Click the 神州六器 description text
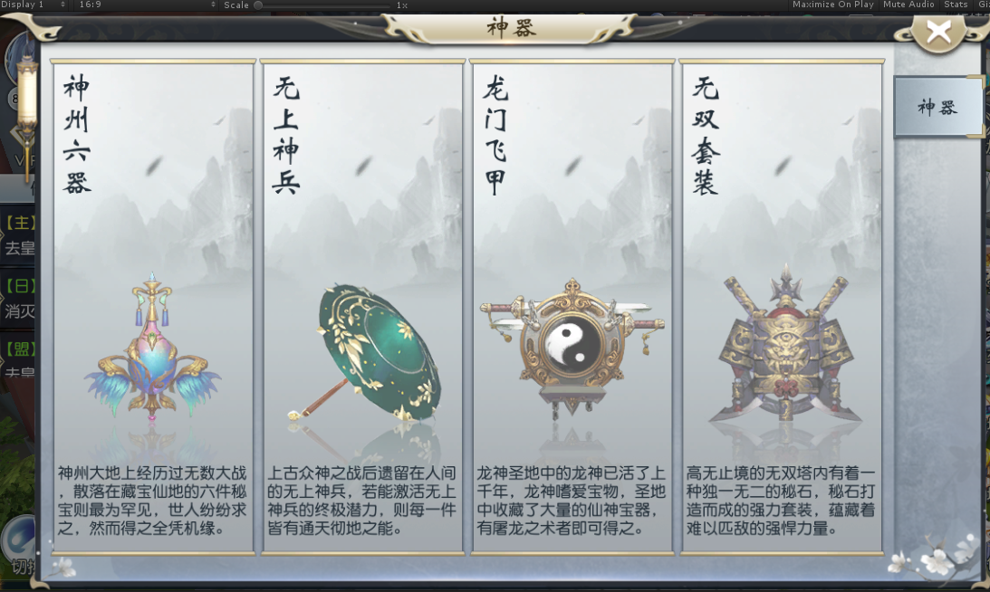The image size is (990, 592). [152, 501]
